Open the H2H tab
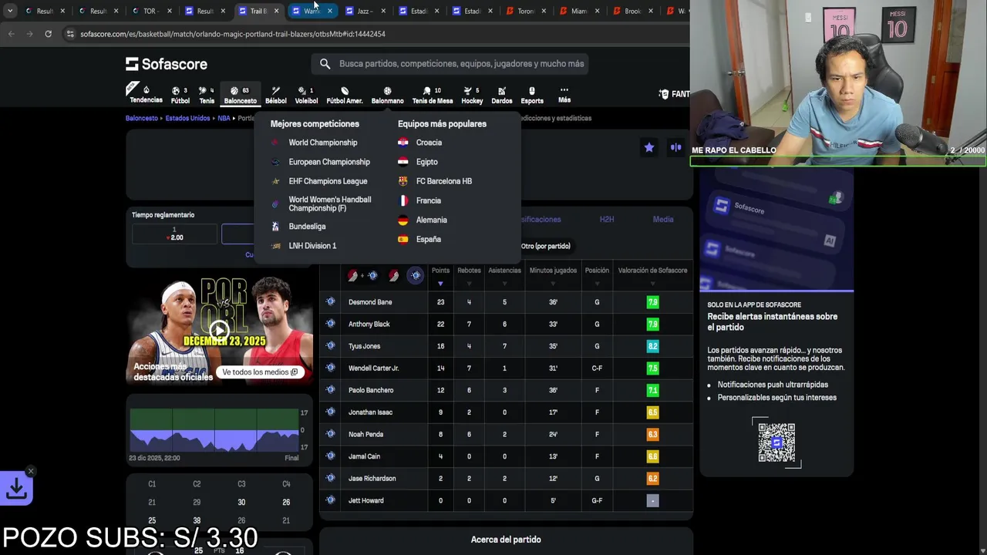The width and height of the screenshot is (987, 555). [607, 220]
